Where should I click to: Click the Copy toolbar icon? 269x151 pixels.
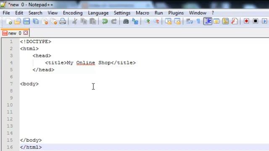click(84, 21)
